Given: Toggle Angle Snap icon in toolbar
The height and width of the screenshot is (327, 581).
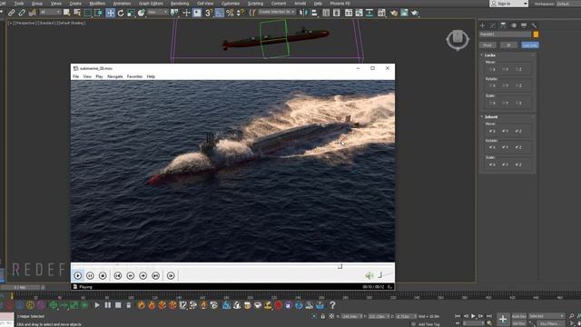Looking at the screenshot, I should click(220, 13).
